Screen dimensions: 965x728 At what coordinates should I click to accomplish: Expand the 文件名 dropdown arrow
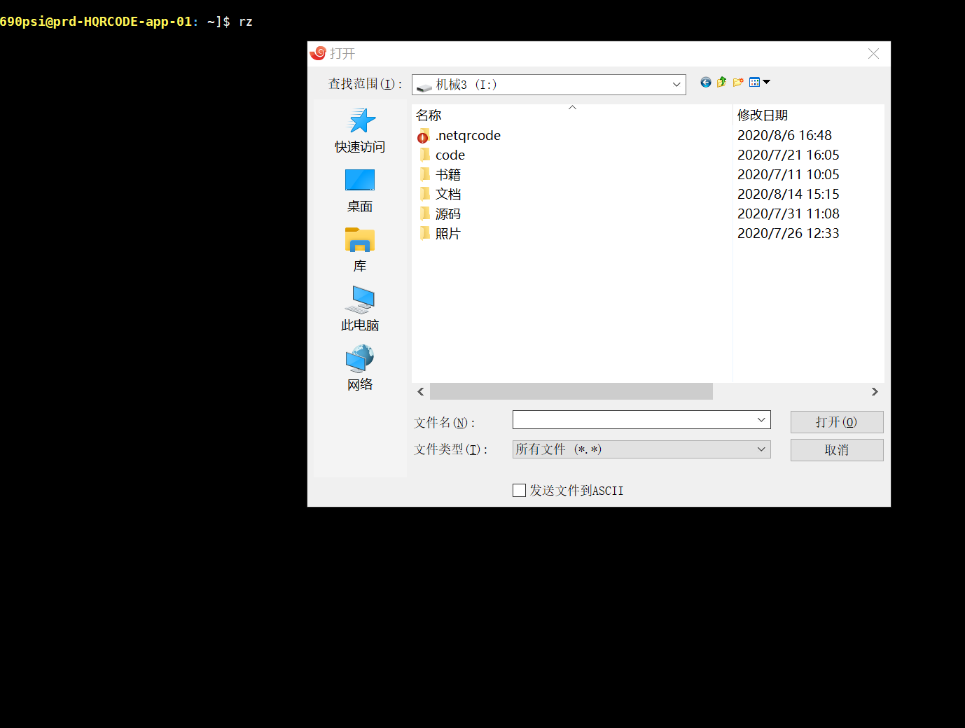pyautogui.click(x=761, y=420)
